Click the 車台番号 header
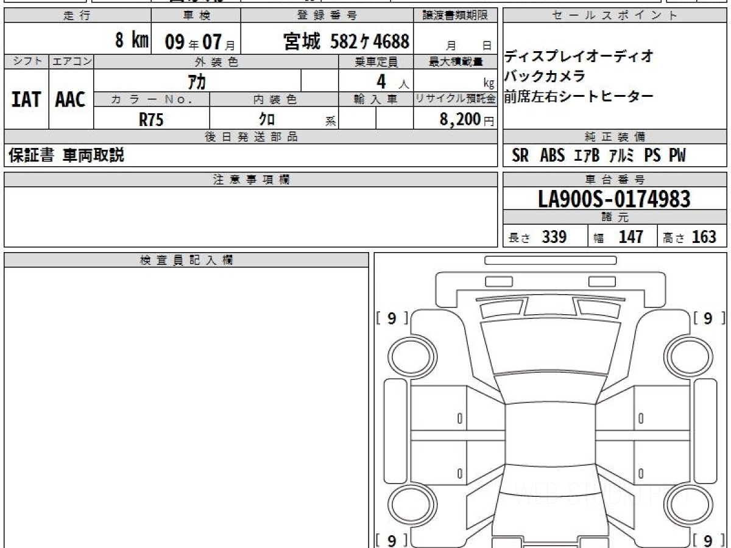 click(x=615, y=180)
